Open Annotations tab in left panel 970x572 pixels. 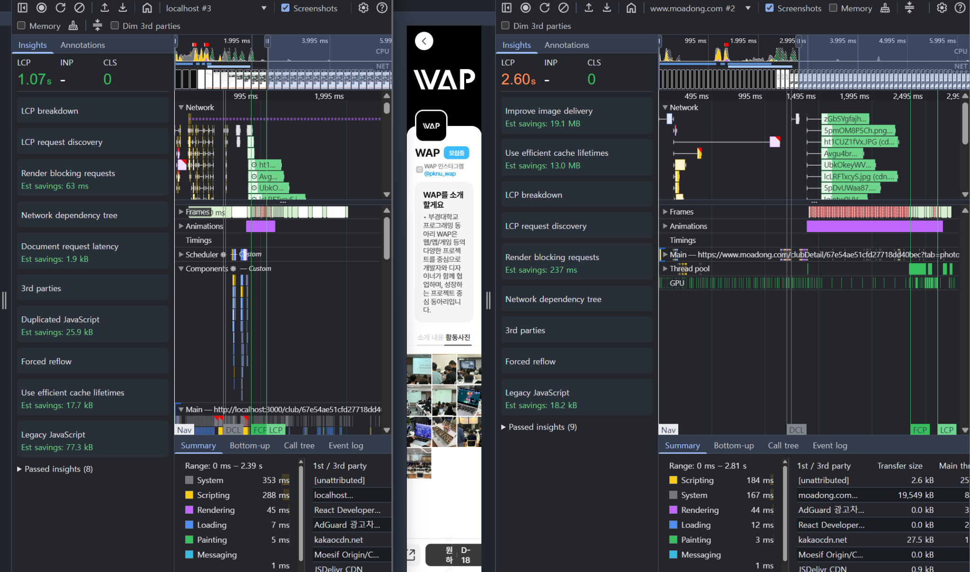(x=82, y=45)
